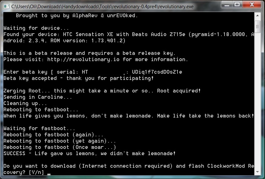The height and width of the screenshot is (179, 265).
Task: Click 'ROM version: 1.73.401.2' text
Action: point(88,41)
